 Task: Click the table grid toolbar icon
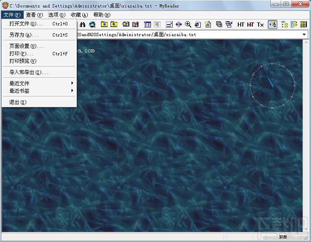click(x=148, y=25)
